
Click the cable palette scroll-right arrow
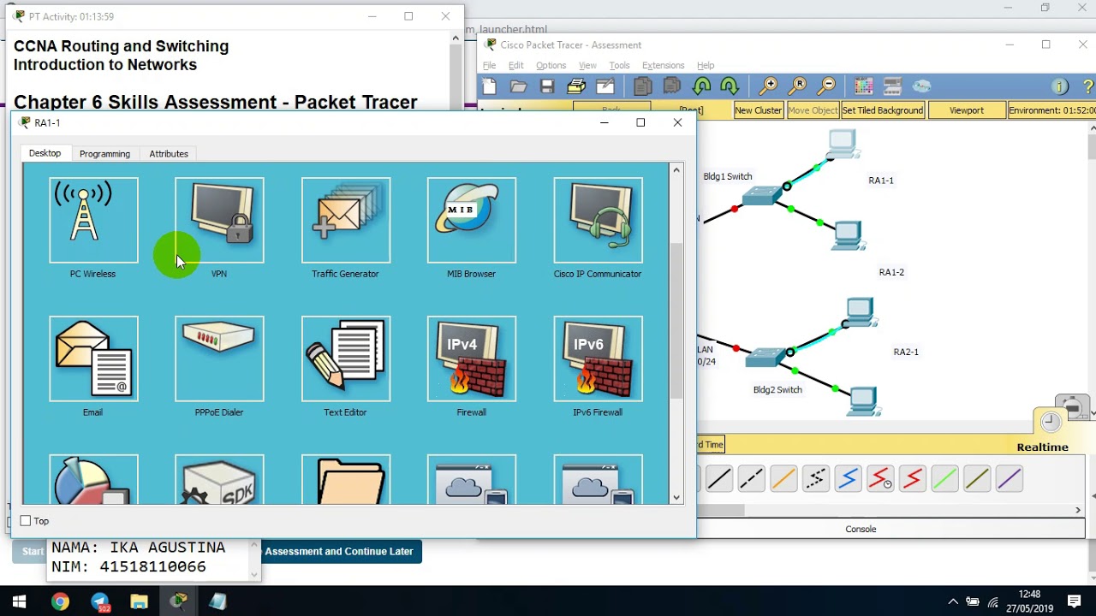(1078, 510)
